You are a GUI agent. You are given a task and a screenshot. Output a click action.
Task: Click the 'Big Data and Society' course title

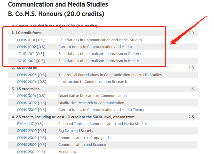click(76, 131)
